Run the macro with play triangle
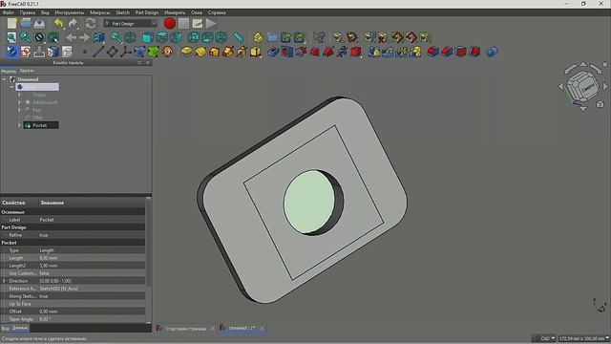The image size is (611, 344). coord(211,23)
